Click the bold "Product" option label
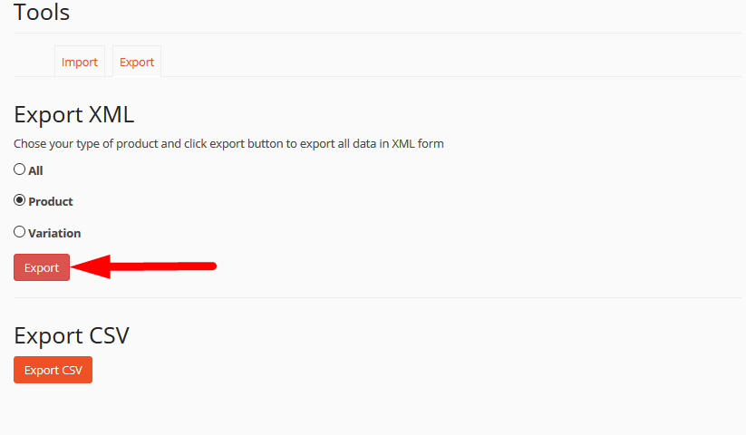 click(51, 201)
